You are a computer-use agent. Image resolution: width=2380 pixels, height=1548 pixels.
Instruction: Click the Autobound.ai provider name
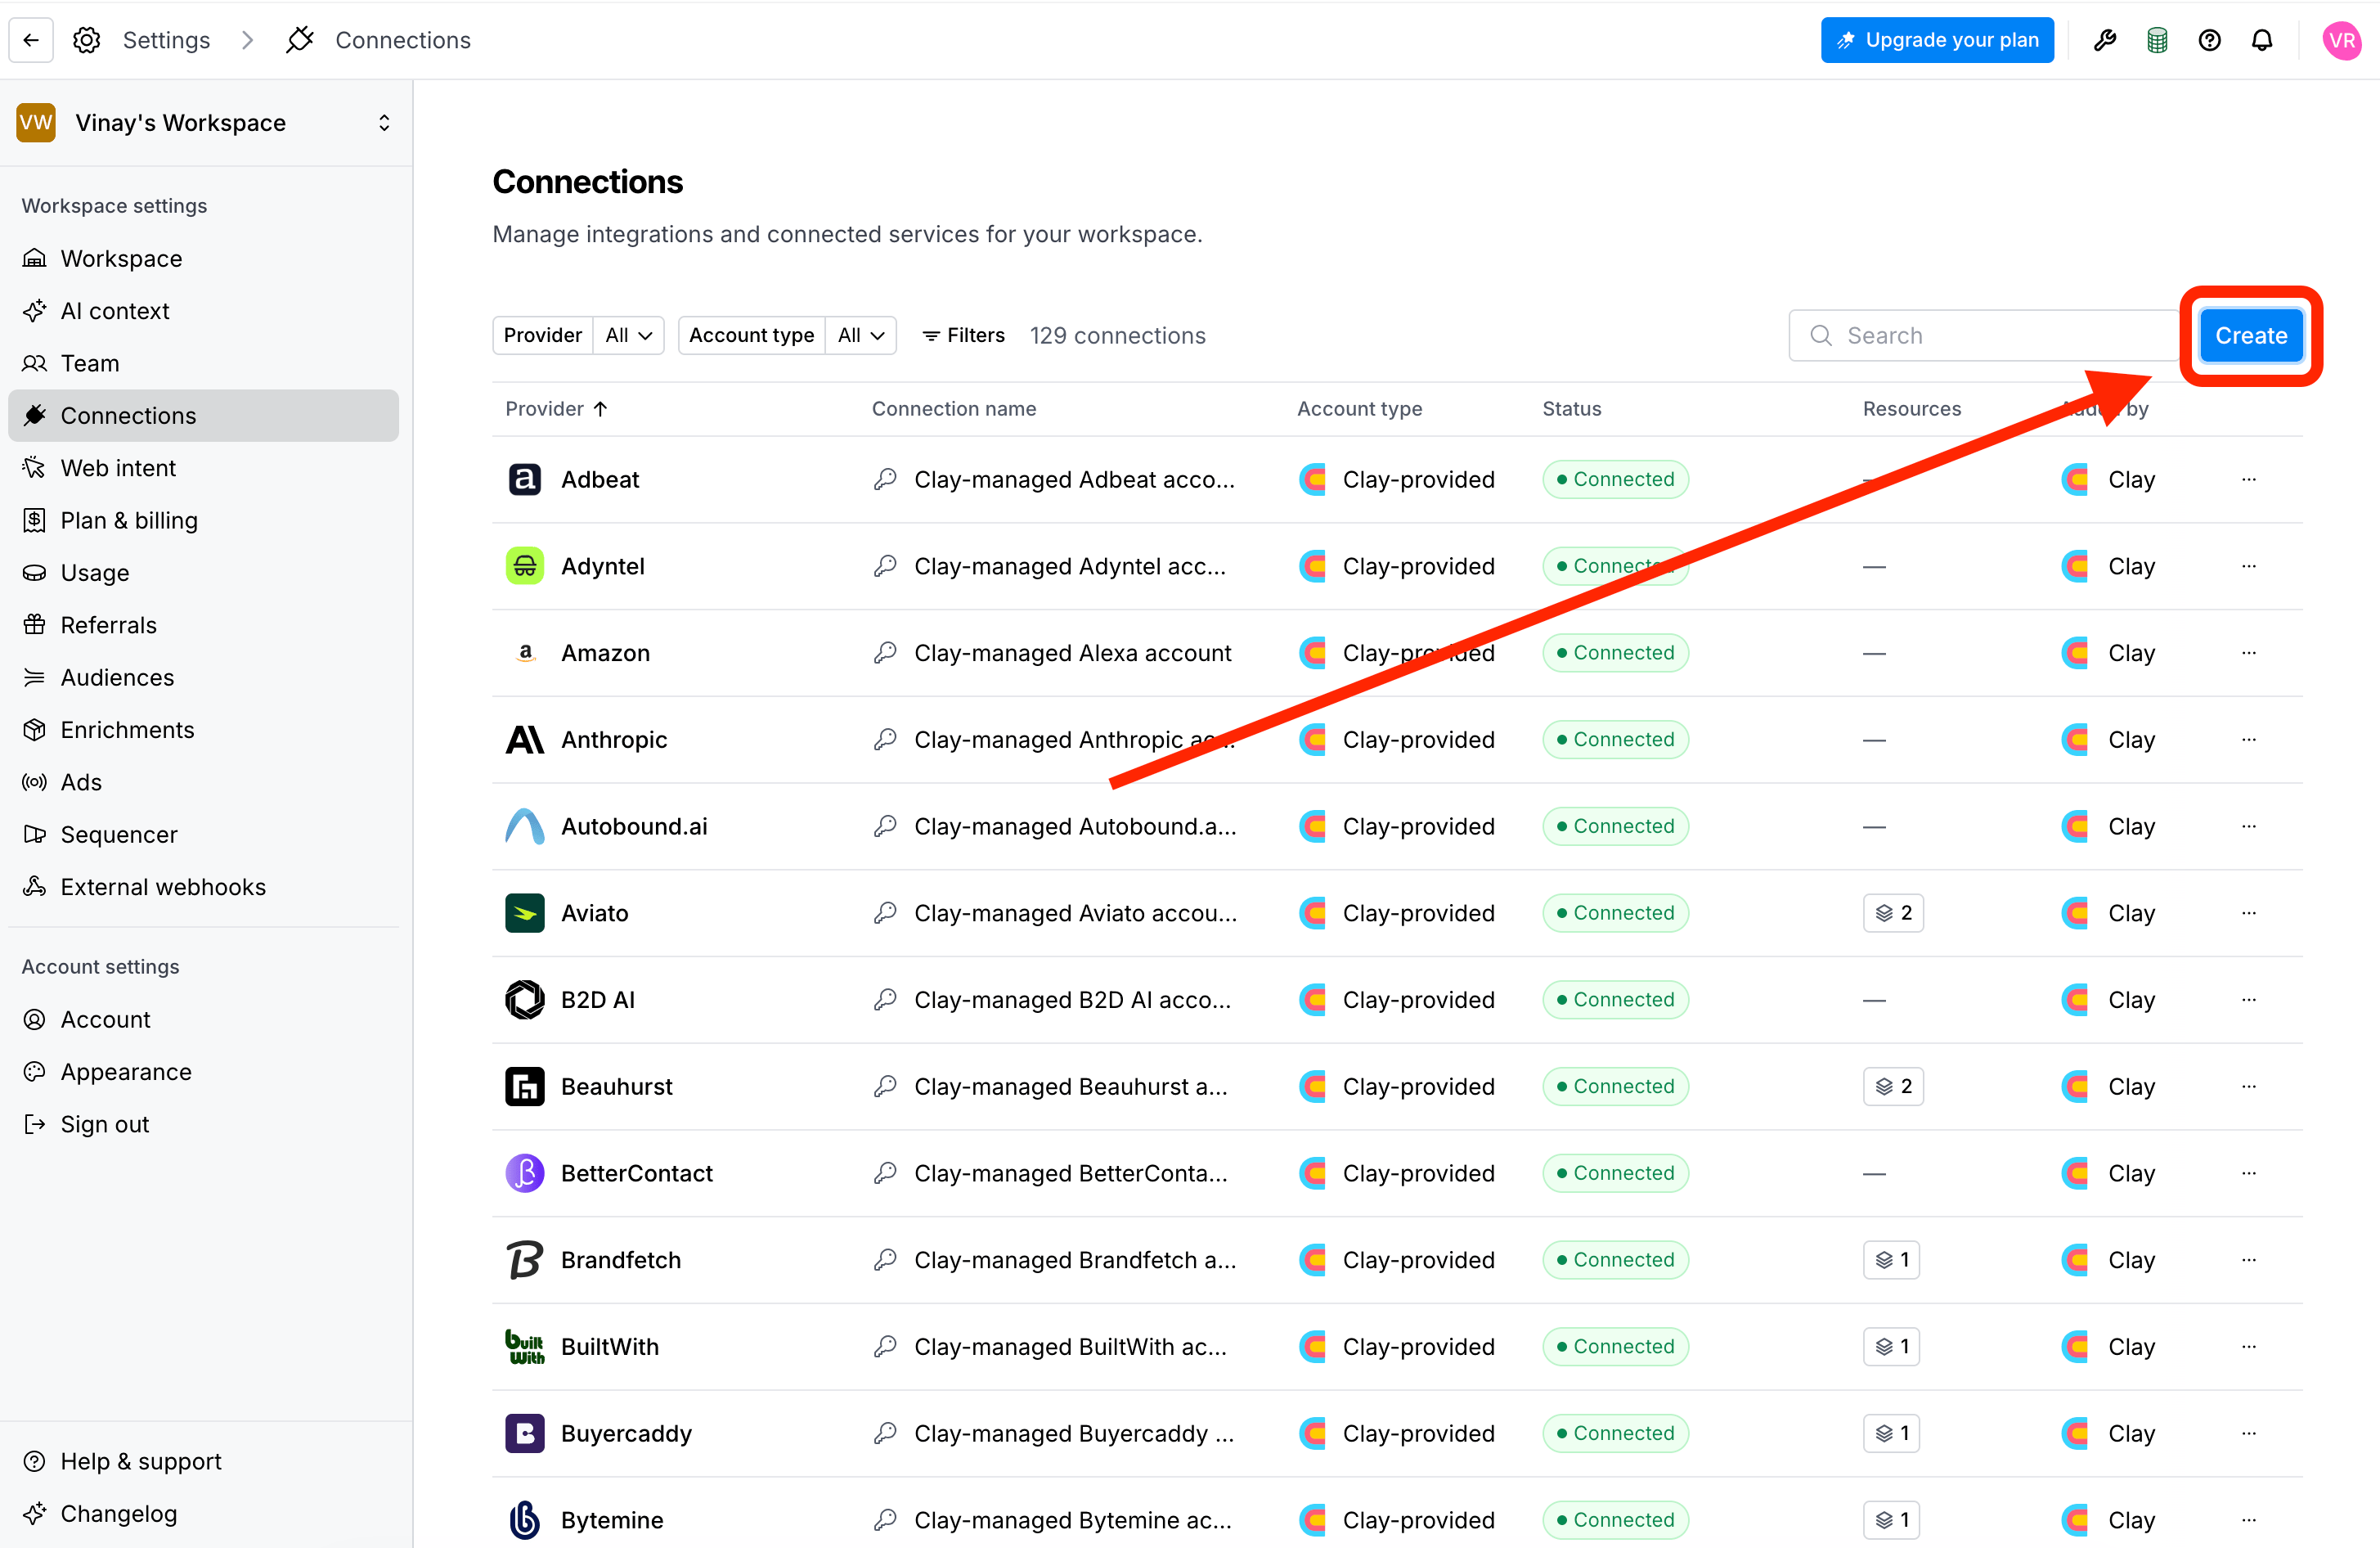point(634,826)
